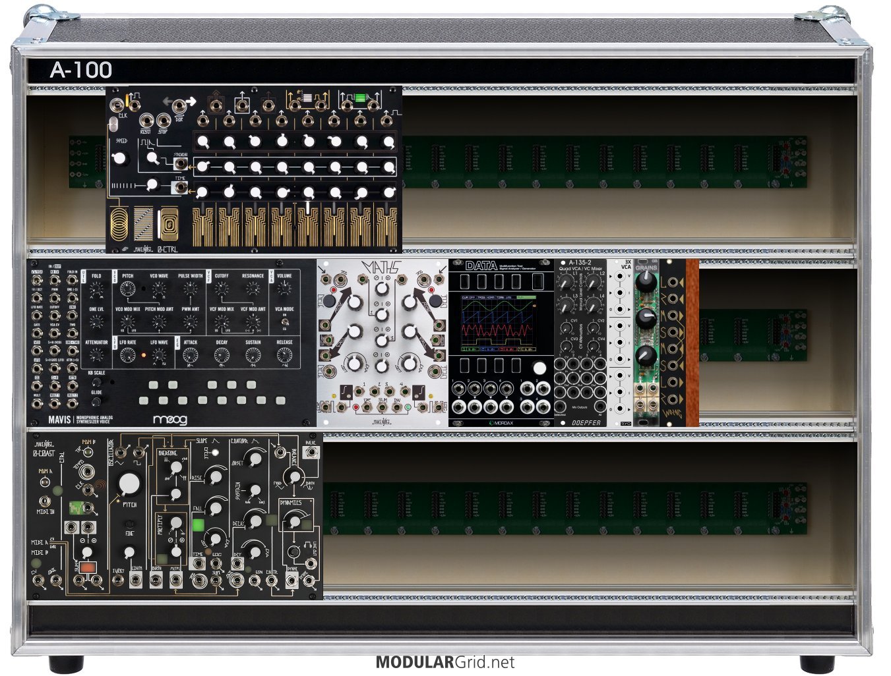Adjust the OVERTONE knob on 0-Coast
This screenshot has width=891, height=676.
(175, 468)
